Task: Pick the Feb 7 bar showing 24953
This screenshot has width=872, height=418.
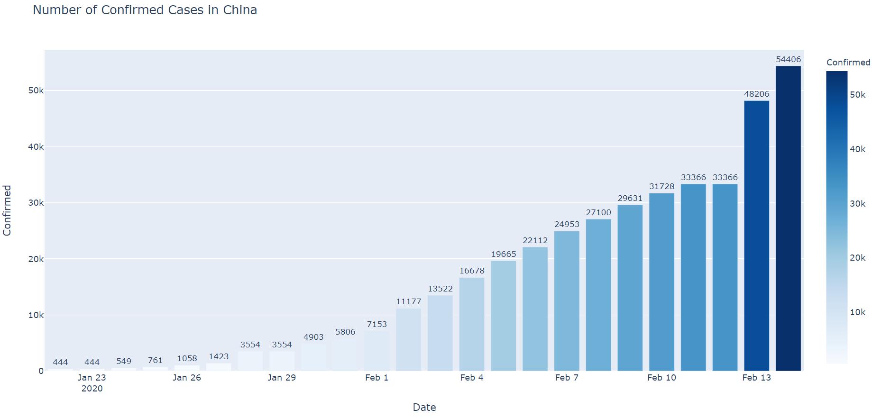Action: pos(567,301)
